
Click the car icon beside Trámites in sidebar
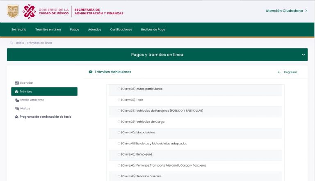point(16,92)
